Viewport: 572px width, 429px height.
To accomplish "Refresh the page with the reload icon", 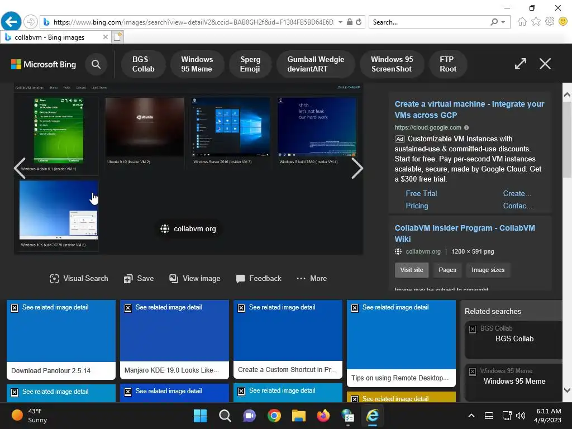I will pos(359,22).
